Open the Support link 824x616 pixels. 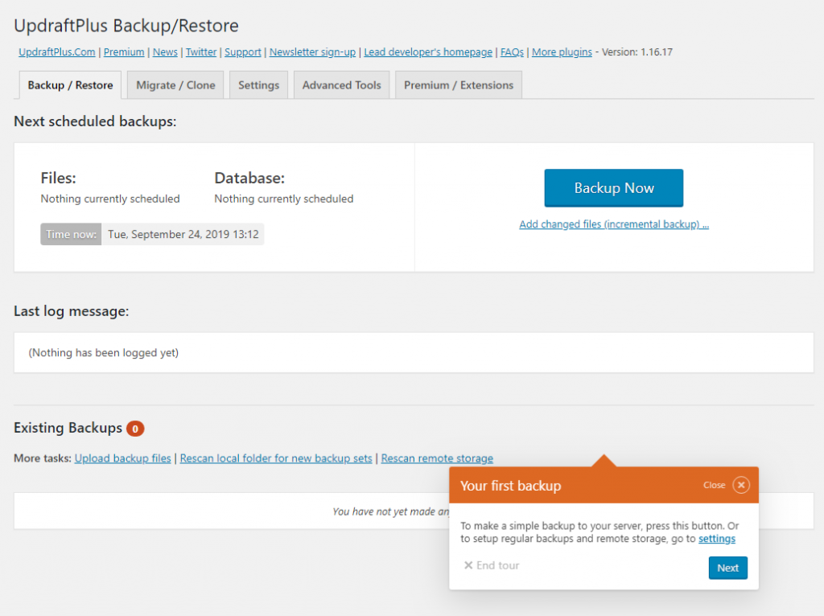(x=243, y=52)
